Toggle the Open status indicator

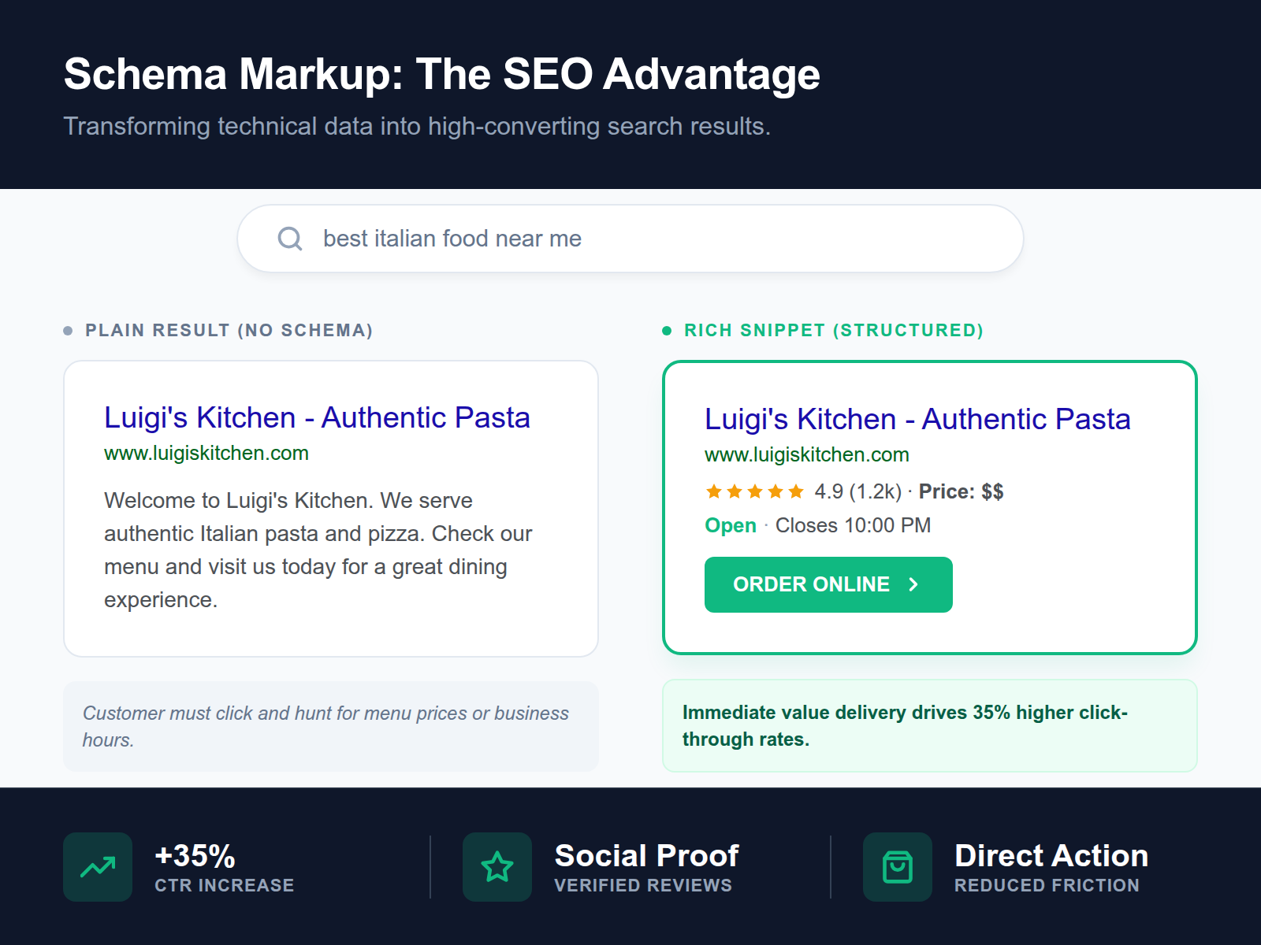(730, 525)
